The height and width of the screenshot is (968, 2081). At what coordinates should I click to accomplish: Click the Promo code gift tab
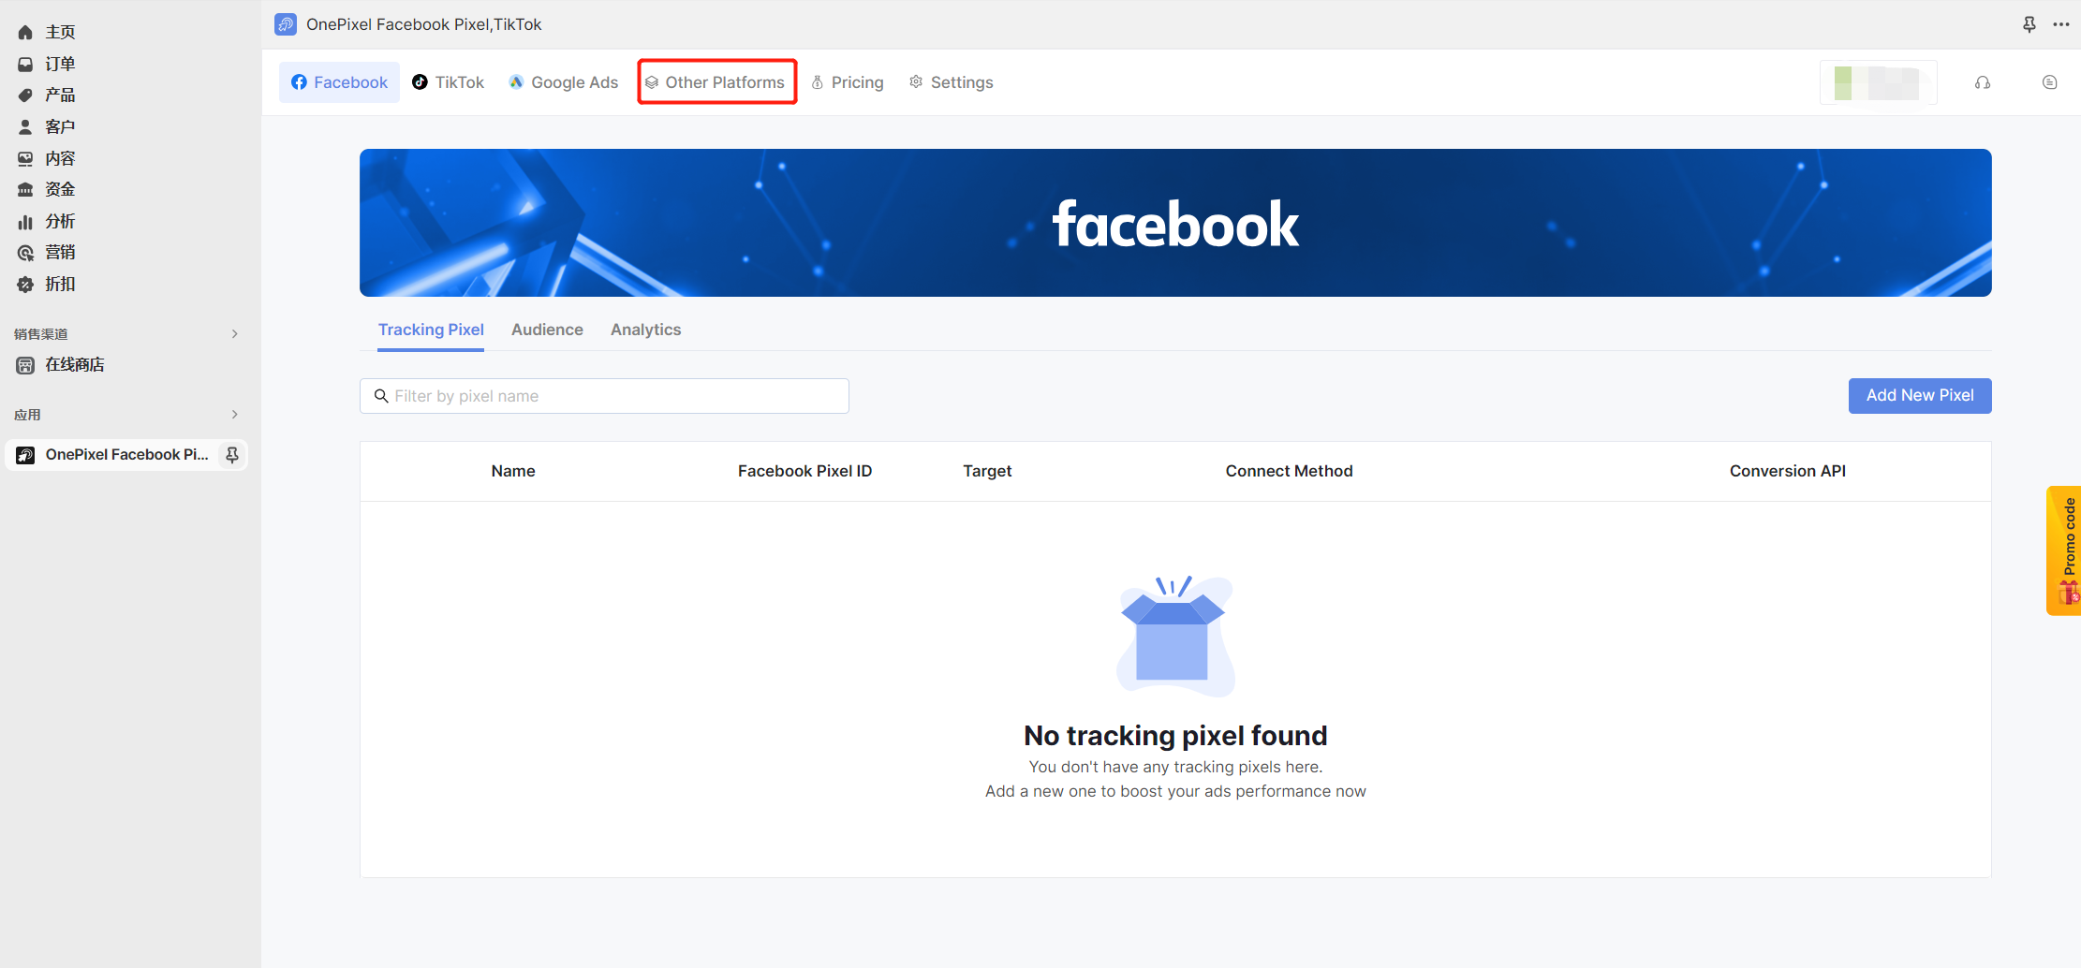(2065, 550)
